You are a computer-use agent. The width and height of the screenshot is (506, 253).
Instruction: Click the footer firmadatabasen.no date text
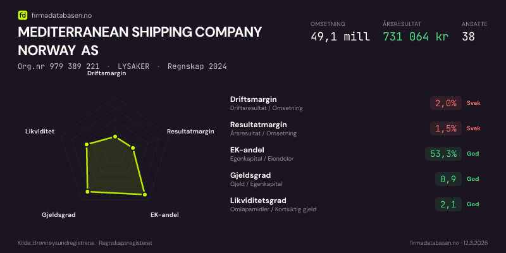tap(448, 243)
